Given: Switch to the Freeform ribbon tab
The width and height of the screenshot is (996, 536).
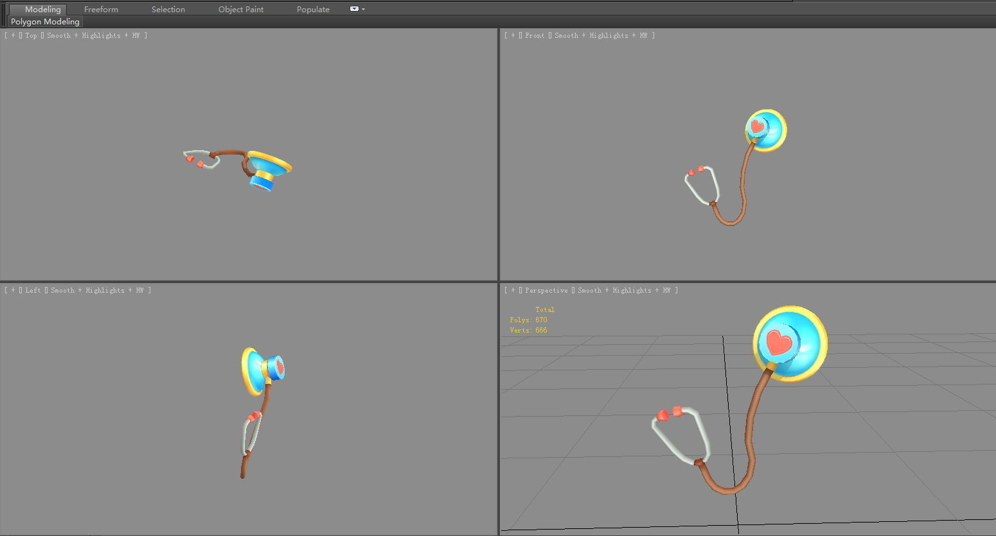Looking at the screenshot, I should coord(101,9).
